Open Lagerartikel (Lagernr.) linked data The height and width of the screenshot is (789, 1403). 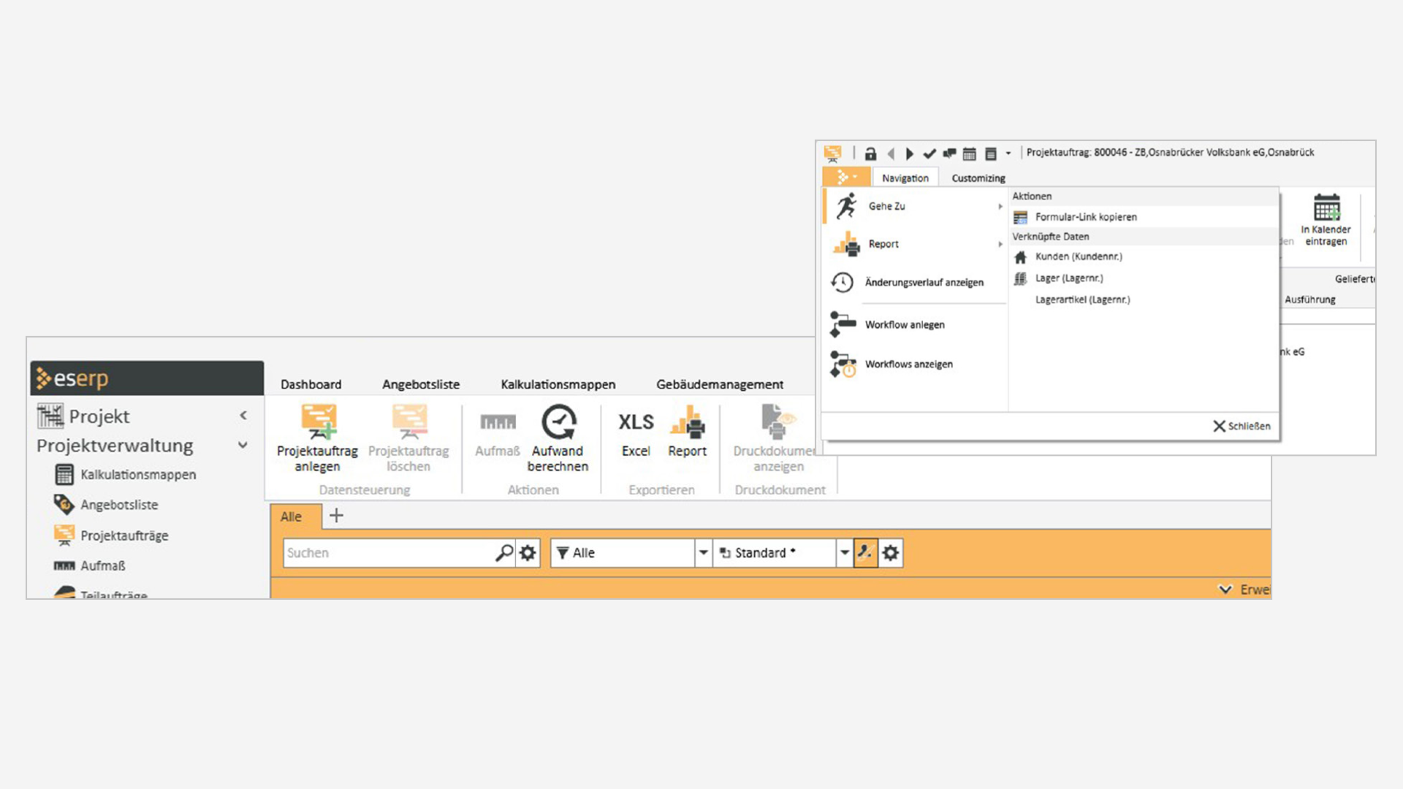pos(1082,300)
